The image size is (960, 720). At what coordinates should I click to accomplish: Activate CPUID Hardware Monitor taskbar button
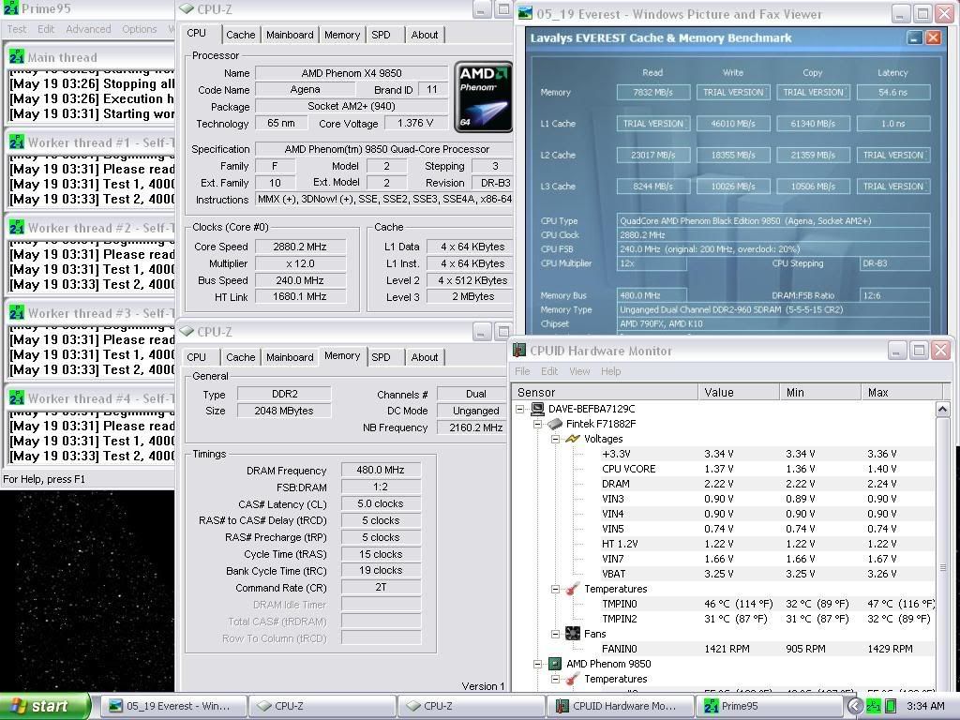pos(620,706)
